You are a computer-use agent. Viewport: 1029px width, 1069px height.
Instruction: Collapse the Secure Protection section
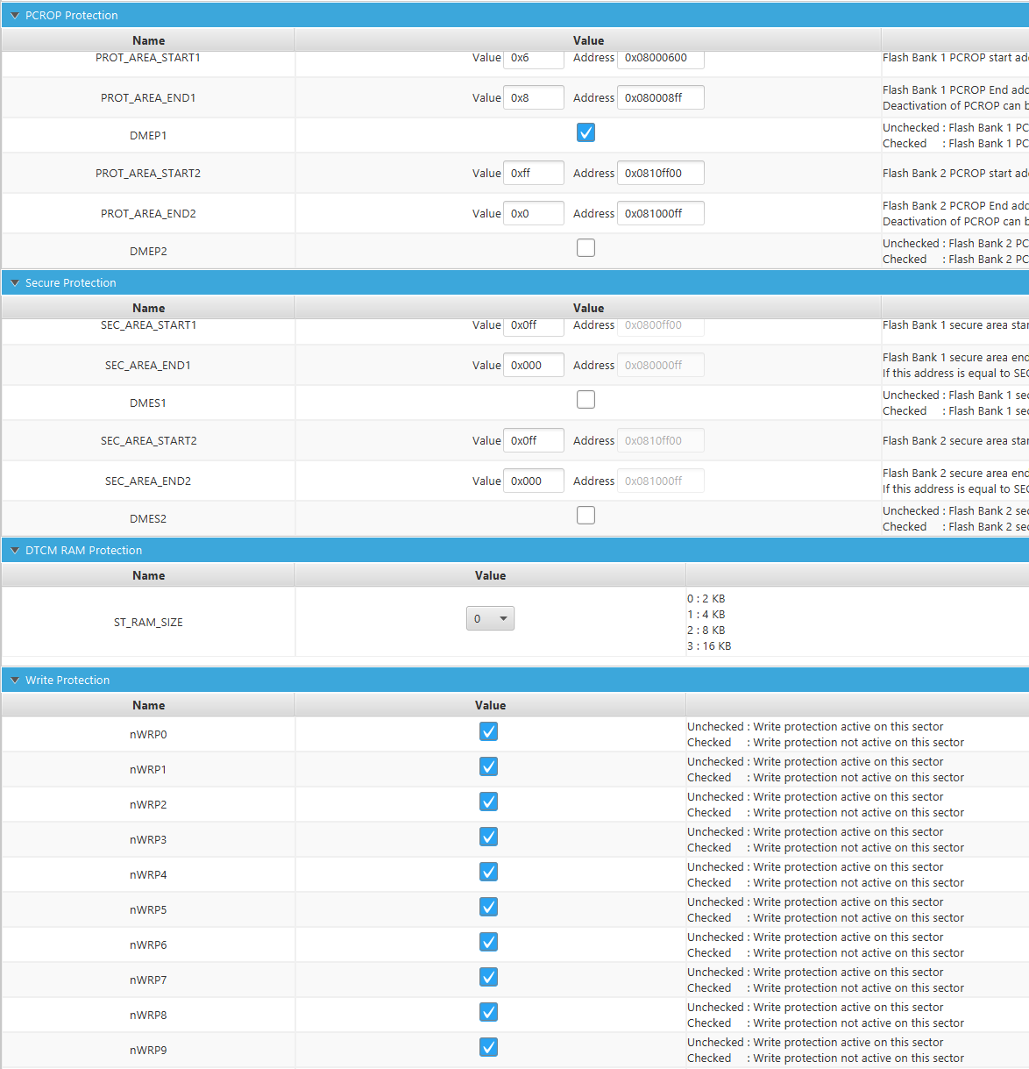pyautogui.click(x=15, y=282)
